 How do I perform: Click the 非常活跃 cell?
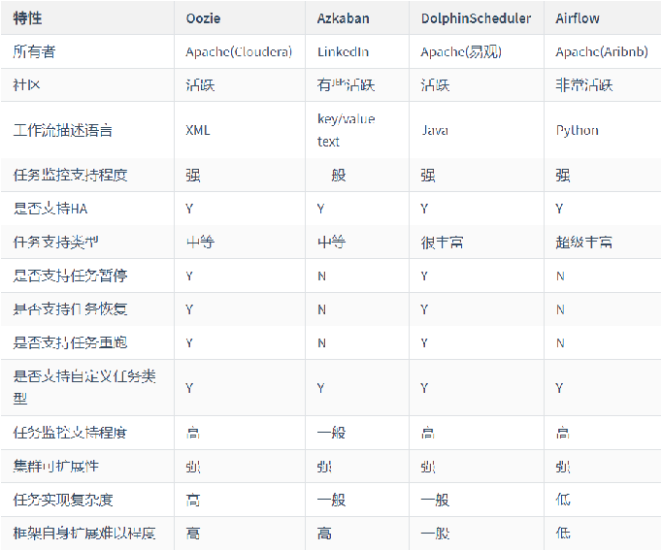click(x=584, y=85)
